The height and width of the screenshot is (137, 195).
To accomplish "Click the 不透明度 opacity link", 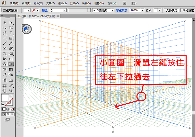I will [x=122, y=10].
